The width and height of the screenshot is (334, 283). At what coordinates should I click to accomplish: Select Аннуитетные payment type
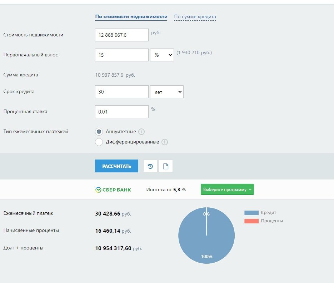point(99,132)
